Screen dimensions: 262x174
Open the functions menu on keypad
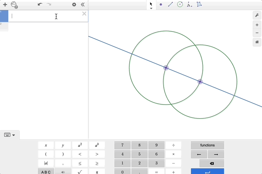pos(207,145)
